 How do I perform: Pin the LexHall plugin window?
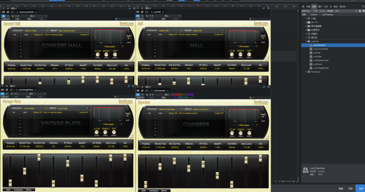pyautogui.click(x=264, y=8)
